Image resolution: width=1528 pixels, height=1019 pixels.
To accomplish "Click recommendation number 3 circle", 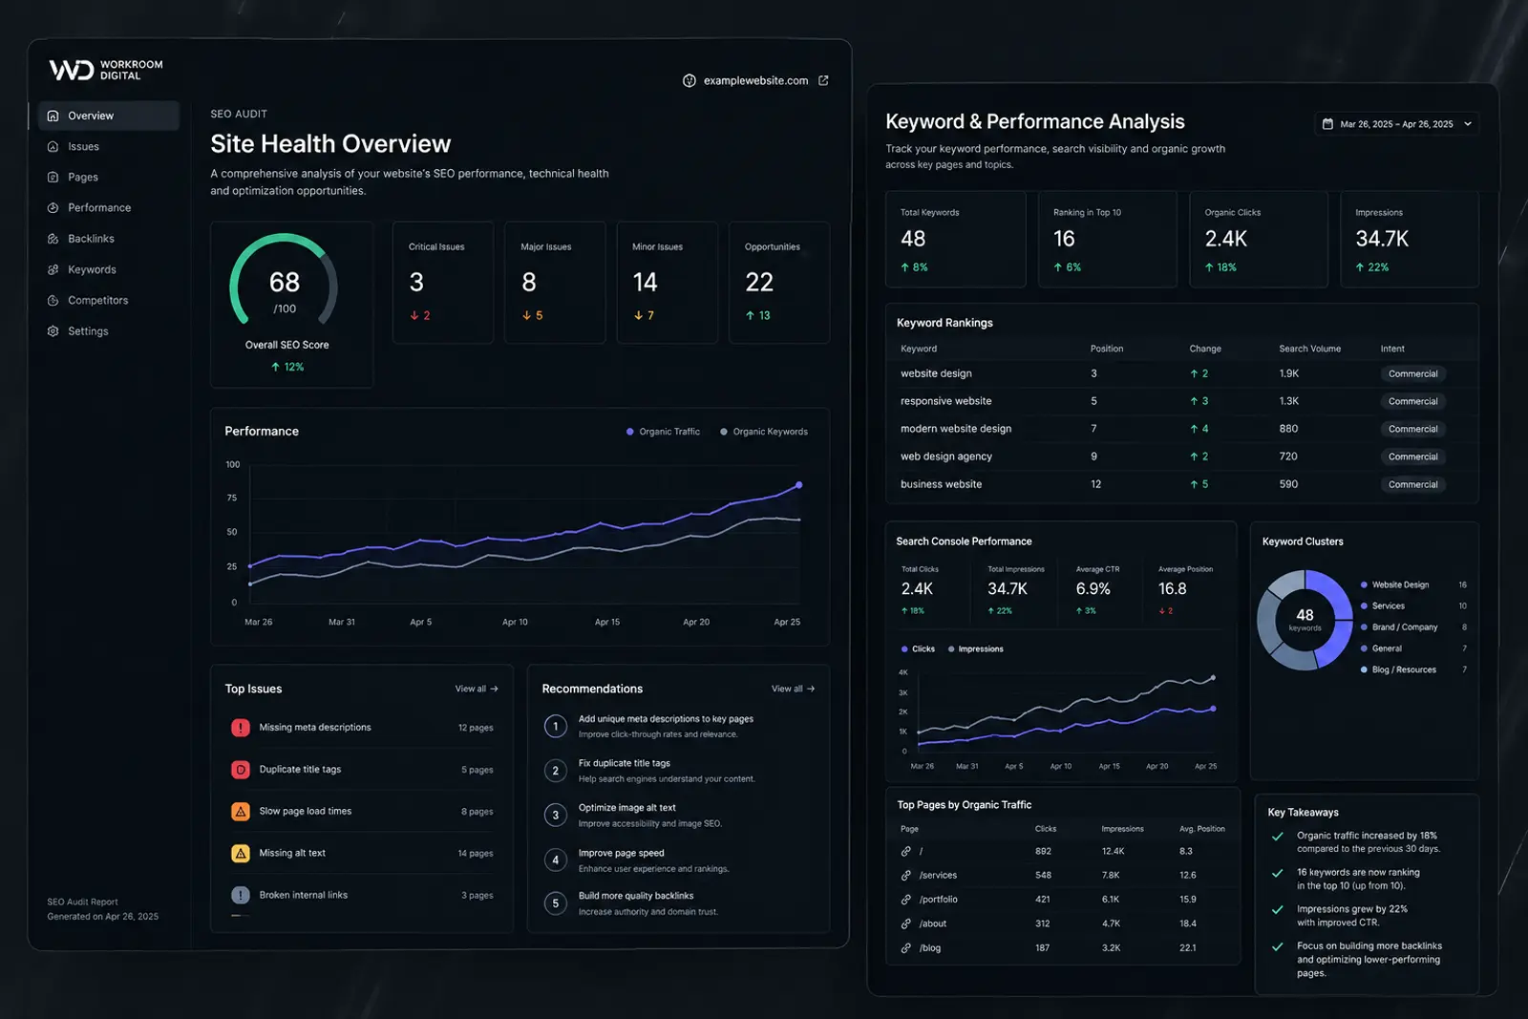I will point(556,816).
